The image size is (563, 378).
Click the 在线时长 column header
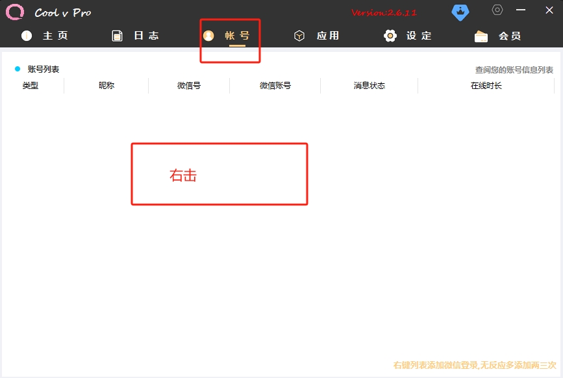(x=486, y=86)
